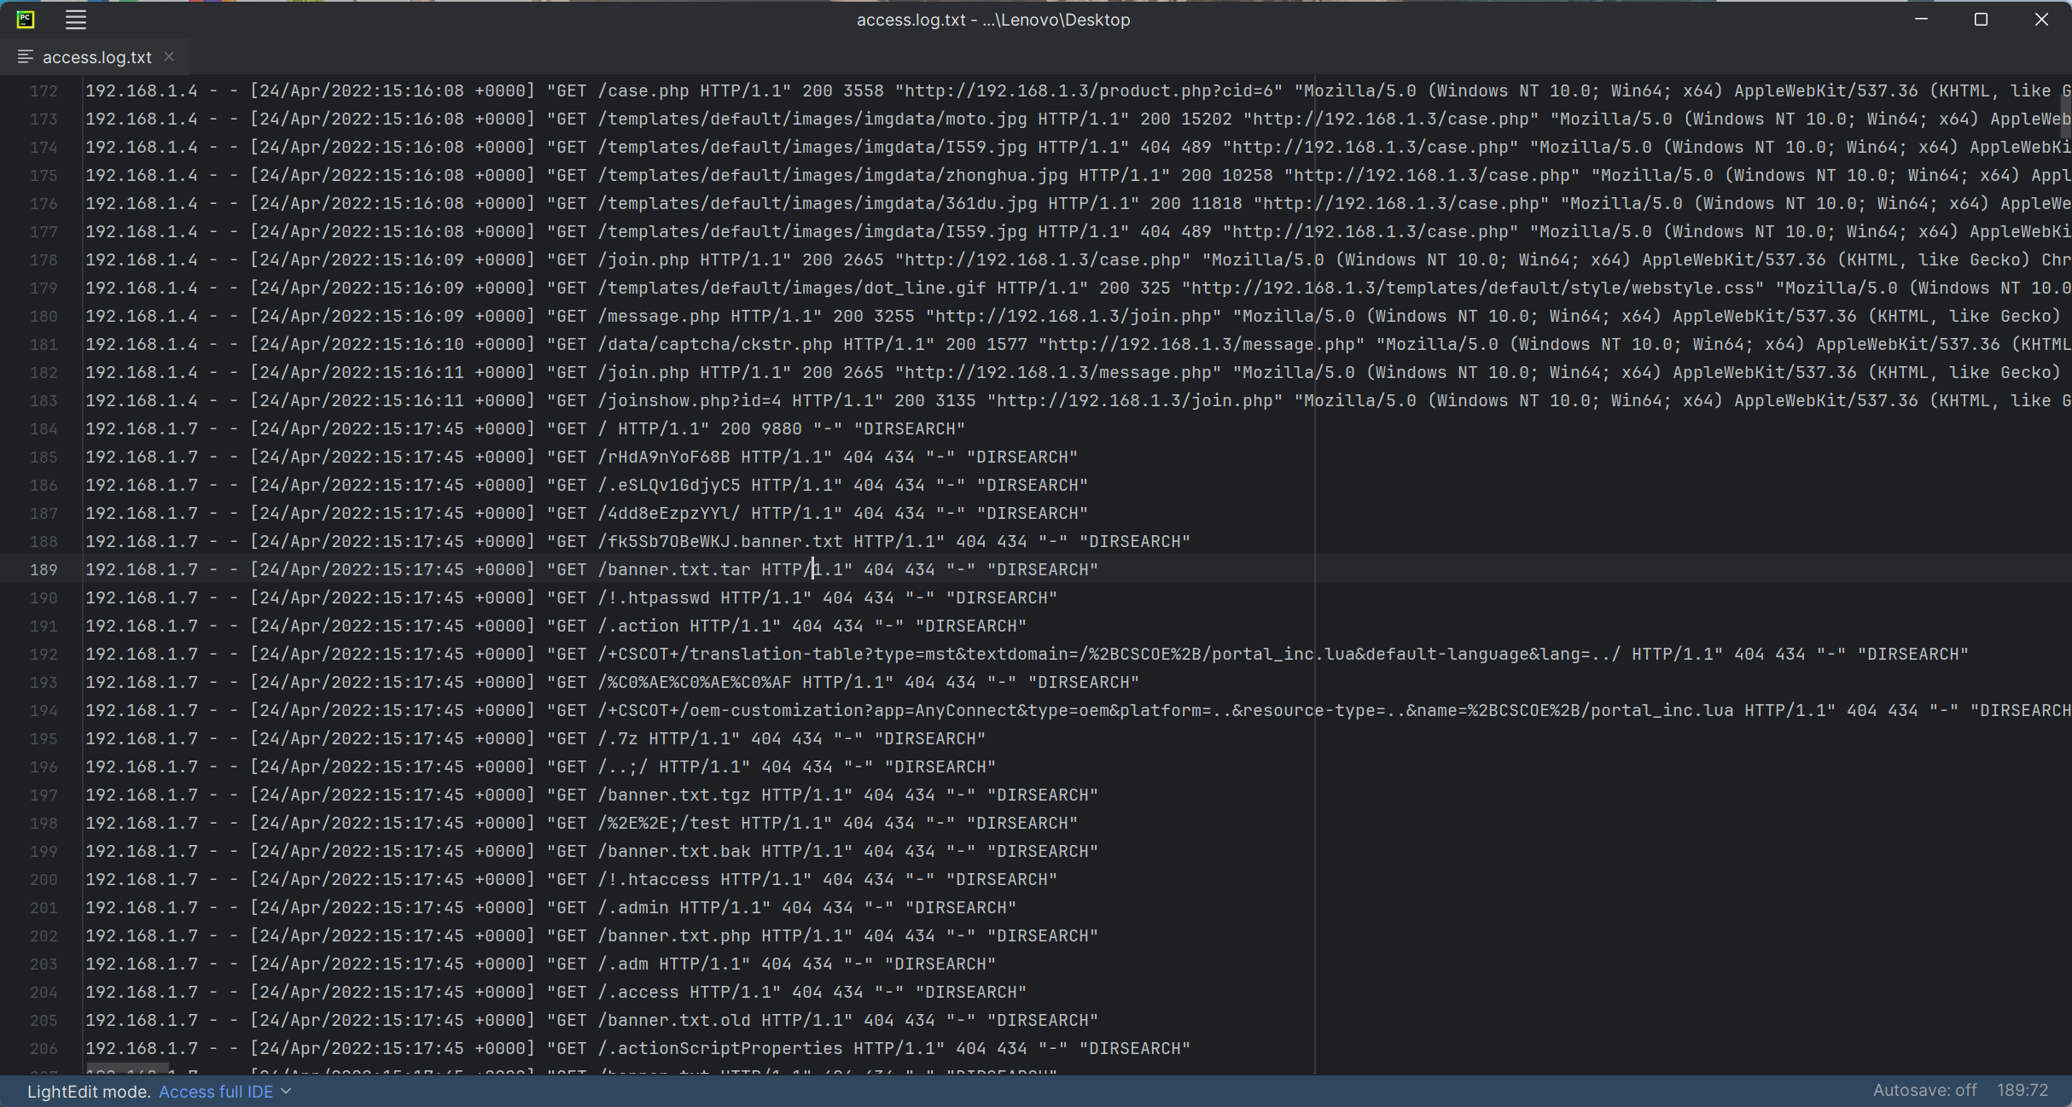2072x1107 pixels.
Task: Open the hamburger main menu
Action: (x=76, y=20)
